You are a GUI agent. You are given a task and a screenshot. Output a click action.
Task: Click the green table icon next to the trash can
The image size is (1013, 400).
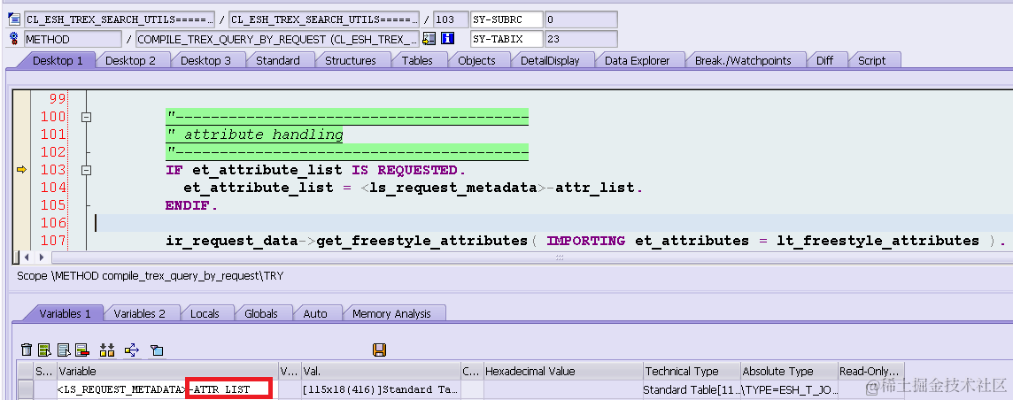[x=44, y=350]
